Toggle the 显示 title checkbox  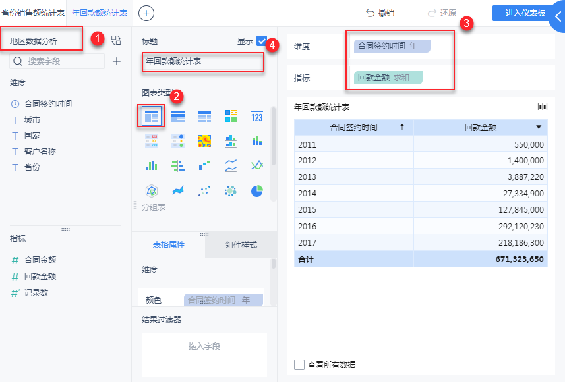262,41
